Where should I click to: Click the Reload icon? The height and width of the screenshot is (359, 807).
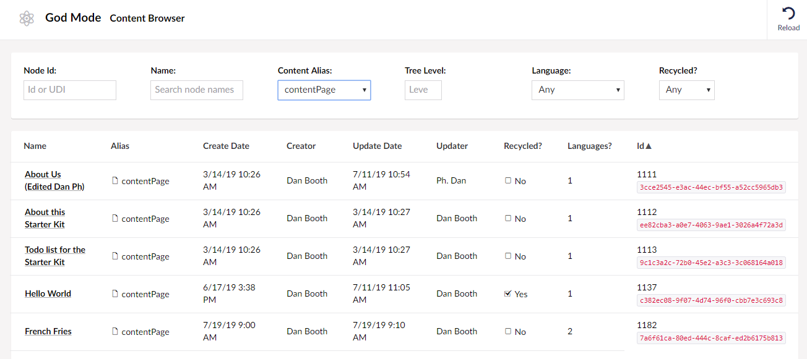788,14
